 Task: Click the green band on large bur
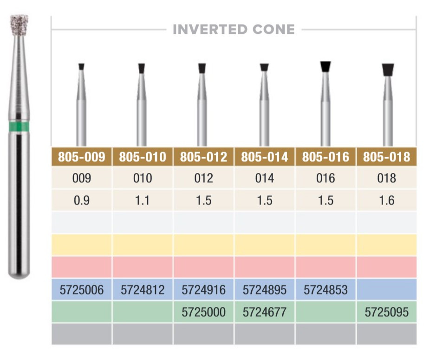(19, 126)
